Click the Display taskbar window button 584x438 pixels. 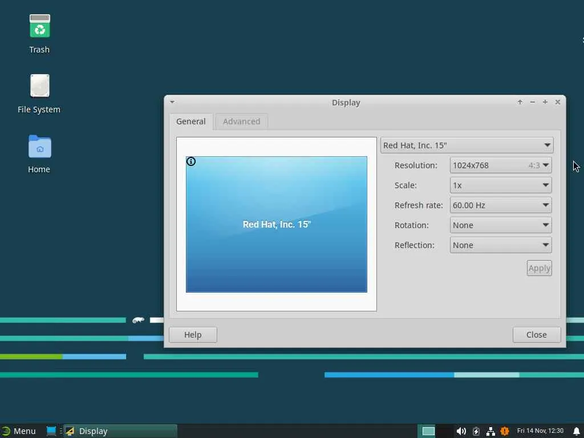tap(120, 431)
